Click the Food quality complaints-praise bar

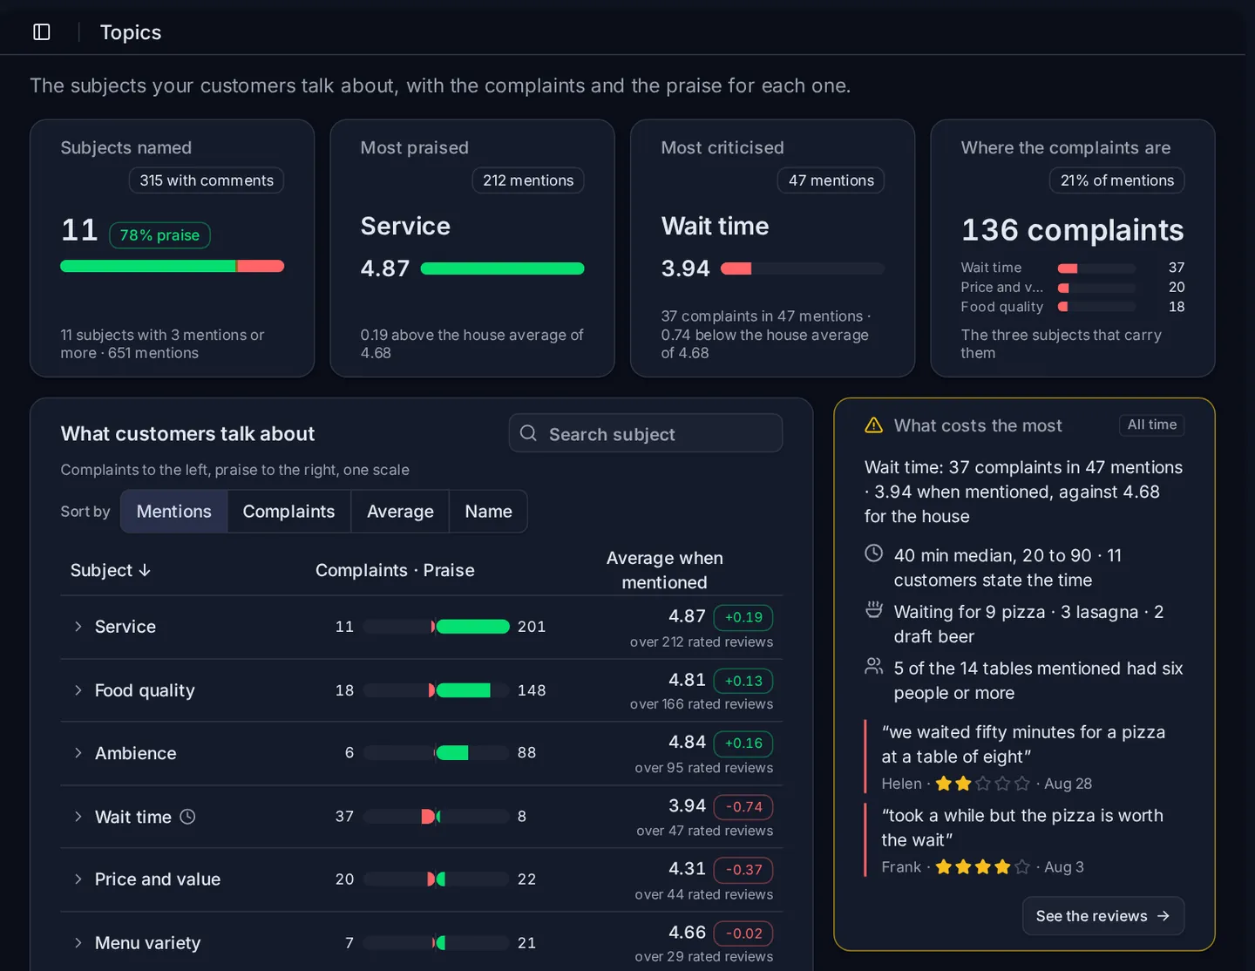[x=436, y=690]
